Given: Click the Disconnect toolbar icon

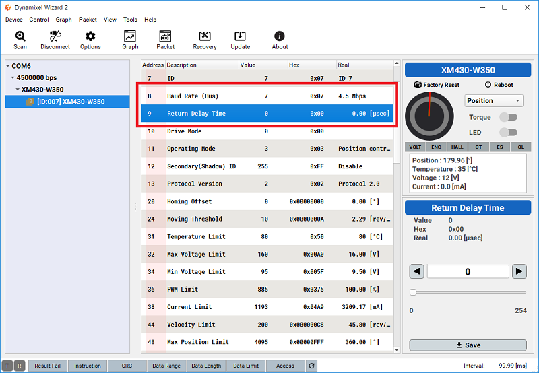Looking at the screenshot, I should tap(55, 40).
